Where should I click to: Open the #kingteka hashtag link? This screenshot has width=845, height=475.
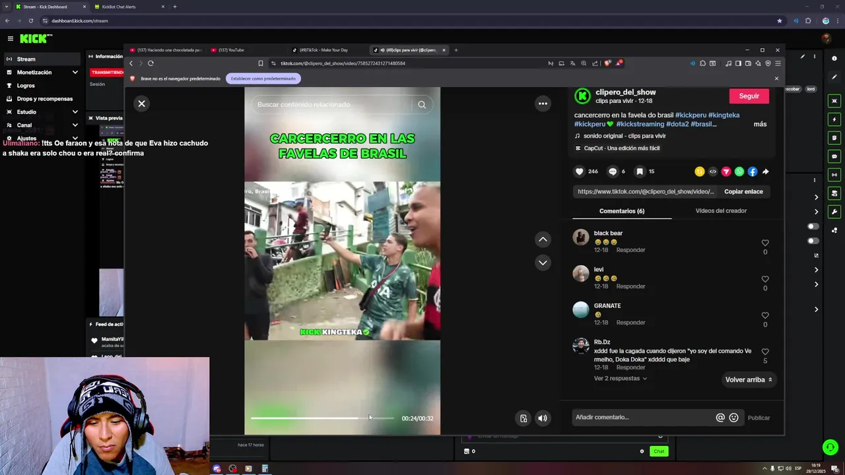[724, 115]
